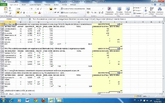Viewport: 165px width, 103px height.
Task: Open Formatar cells menu
Action: [x=138, y=13]
